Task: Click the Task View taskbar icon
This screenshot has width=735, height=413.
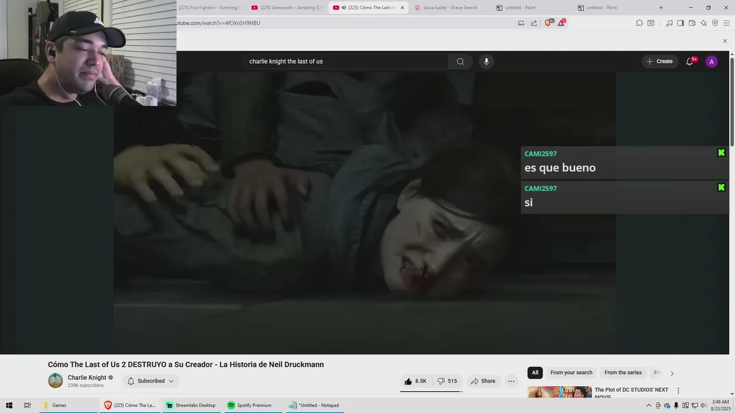Action: (27, 405)
